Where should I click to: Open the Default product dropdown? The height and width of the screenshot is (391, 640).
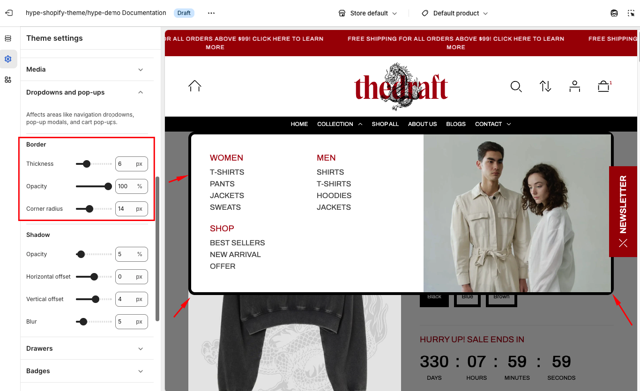pos(454,13)
